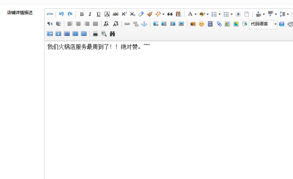Apply superscript formatting
293x179 pixels.
[124, 14]
